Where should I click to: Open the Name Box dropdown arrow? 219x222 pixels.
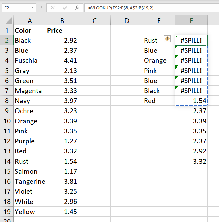[33, 7]
